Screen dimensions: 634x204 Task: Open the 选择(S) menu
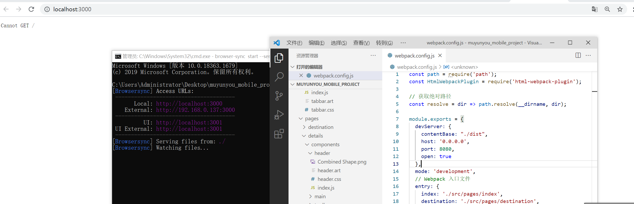[339, 43]
